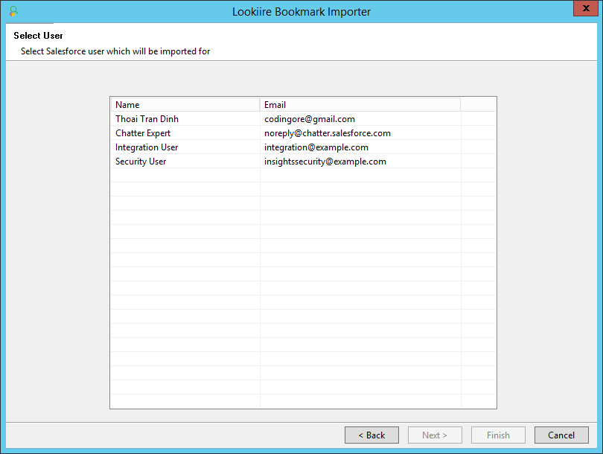The image size is (603, 454).
Task: Close the Lookiire Bookmark Importer window
Action: click(586, 8)
